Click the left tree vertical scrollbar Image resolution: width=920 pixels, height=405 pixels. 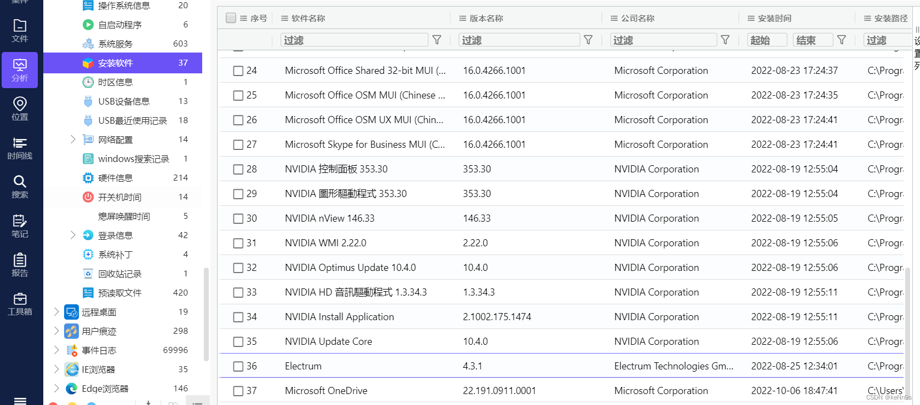click(x=206, y=314)
